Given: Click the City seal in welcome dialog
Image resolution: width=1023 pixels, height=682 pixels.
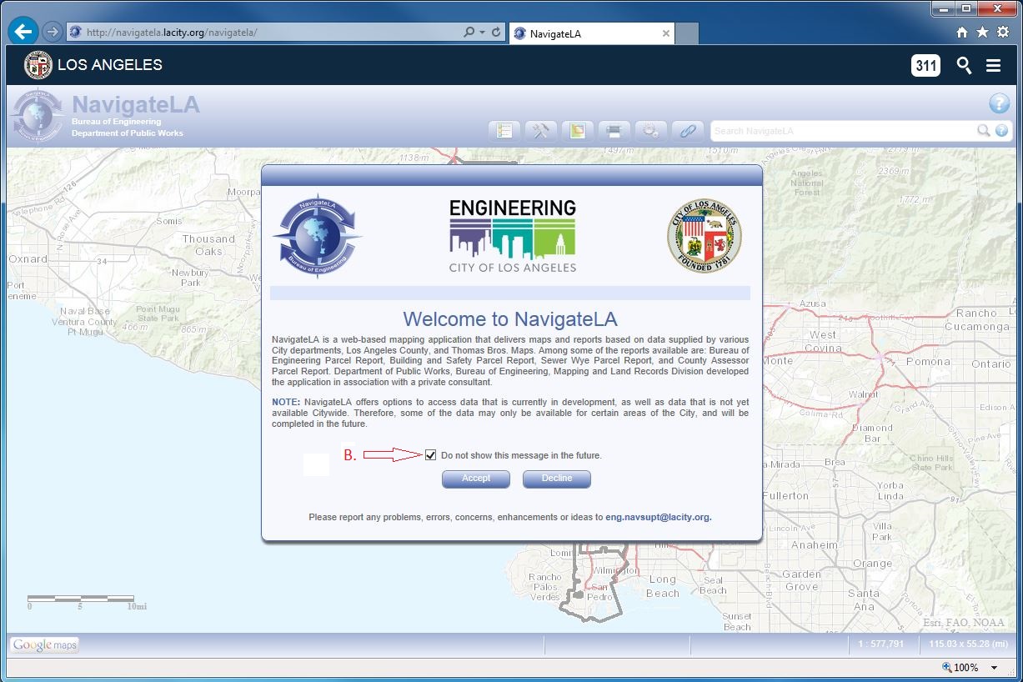Looking at the screenshot, I should pos(705,236).
